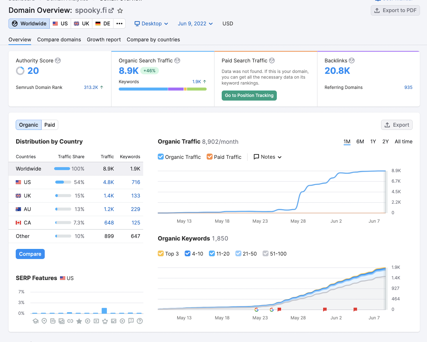
Task: Click the organic keywords distribution color bar
Action: (x=163, y=89)
